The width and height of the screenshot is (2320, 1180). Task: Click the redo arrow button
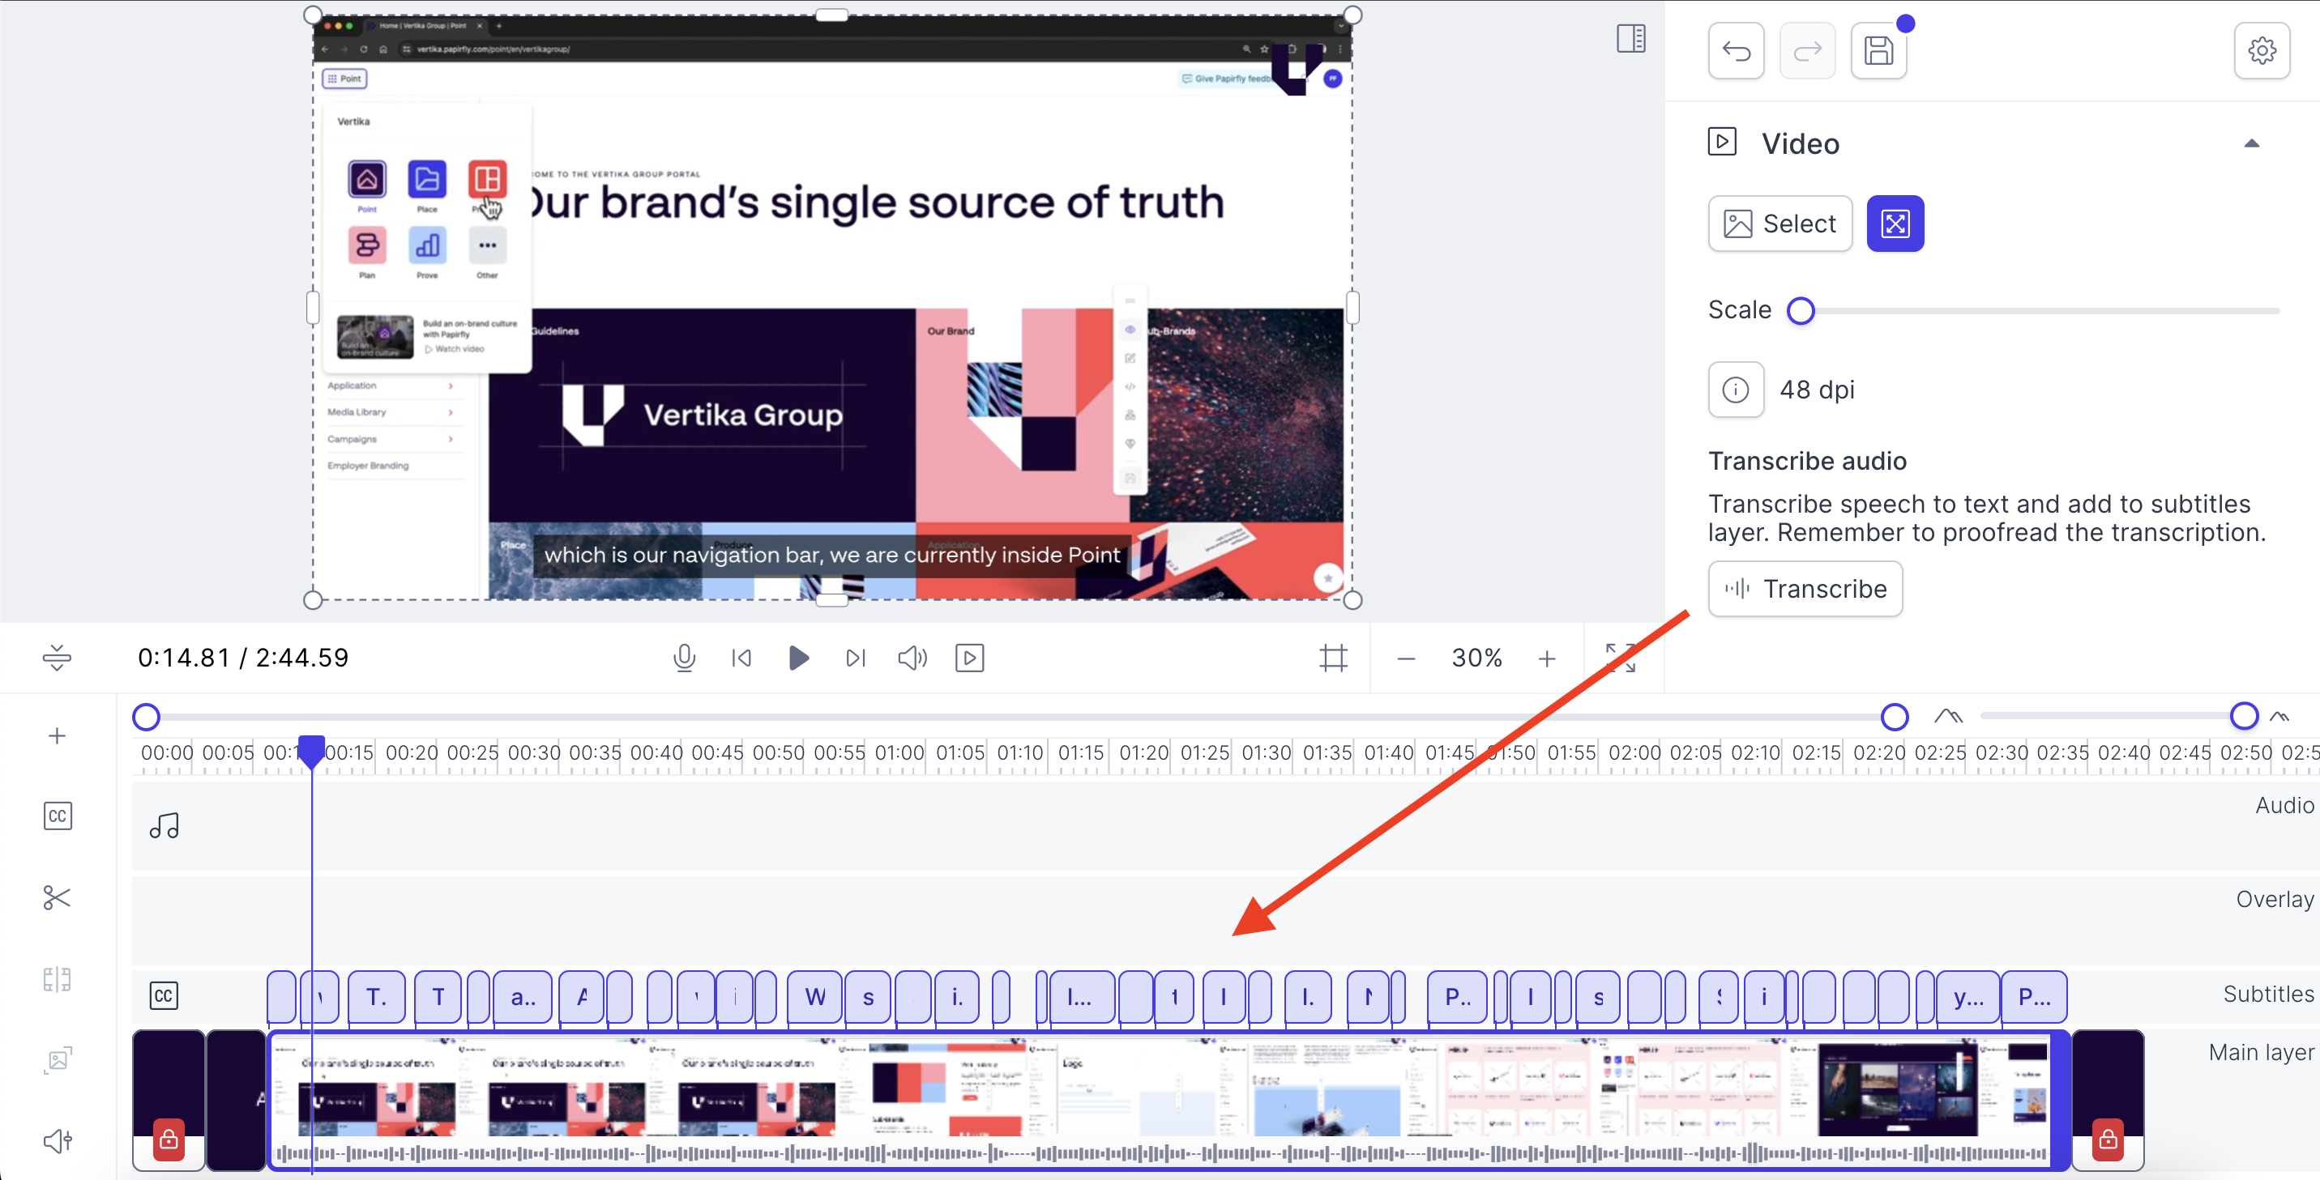[1806, 50]
